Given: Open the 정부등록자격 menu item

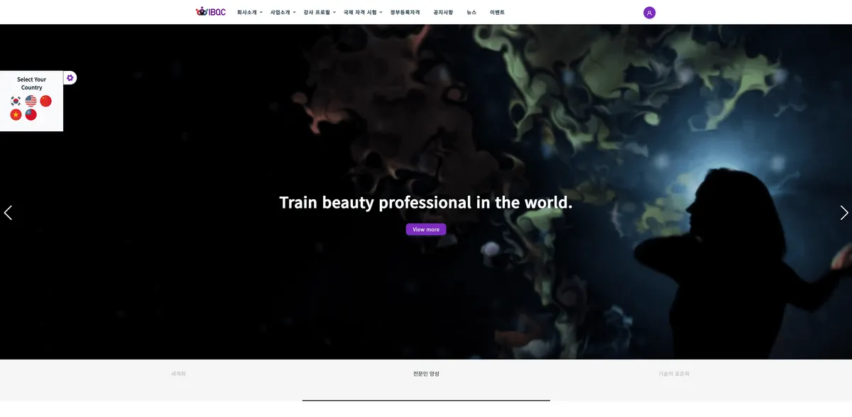Looking at the screenshot, I should [405, 13].
